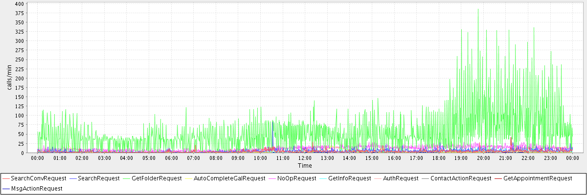Select the AutoCompleteGalRequest legend entry
The height and width of the screenshot is (195, 587).
pos(229,178)
